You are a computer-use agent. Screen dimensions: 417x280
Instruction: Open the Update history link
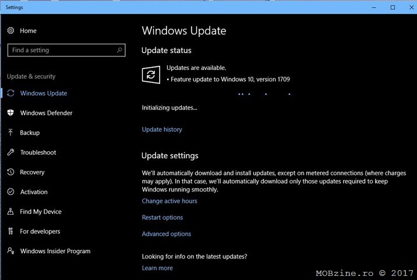(162, 129)
